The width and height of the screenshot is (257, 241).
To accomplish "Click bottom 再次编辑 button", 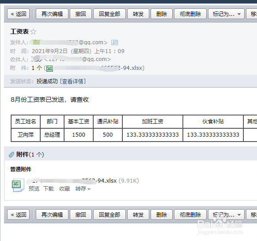I will (x=52, y=214).
